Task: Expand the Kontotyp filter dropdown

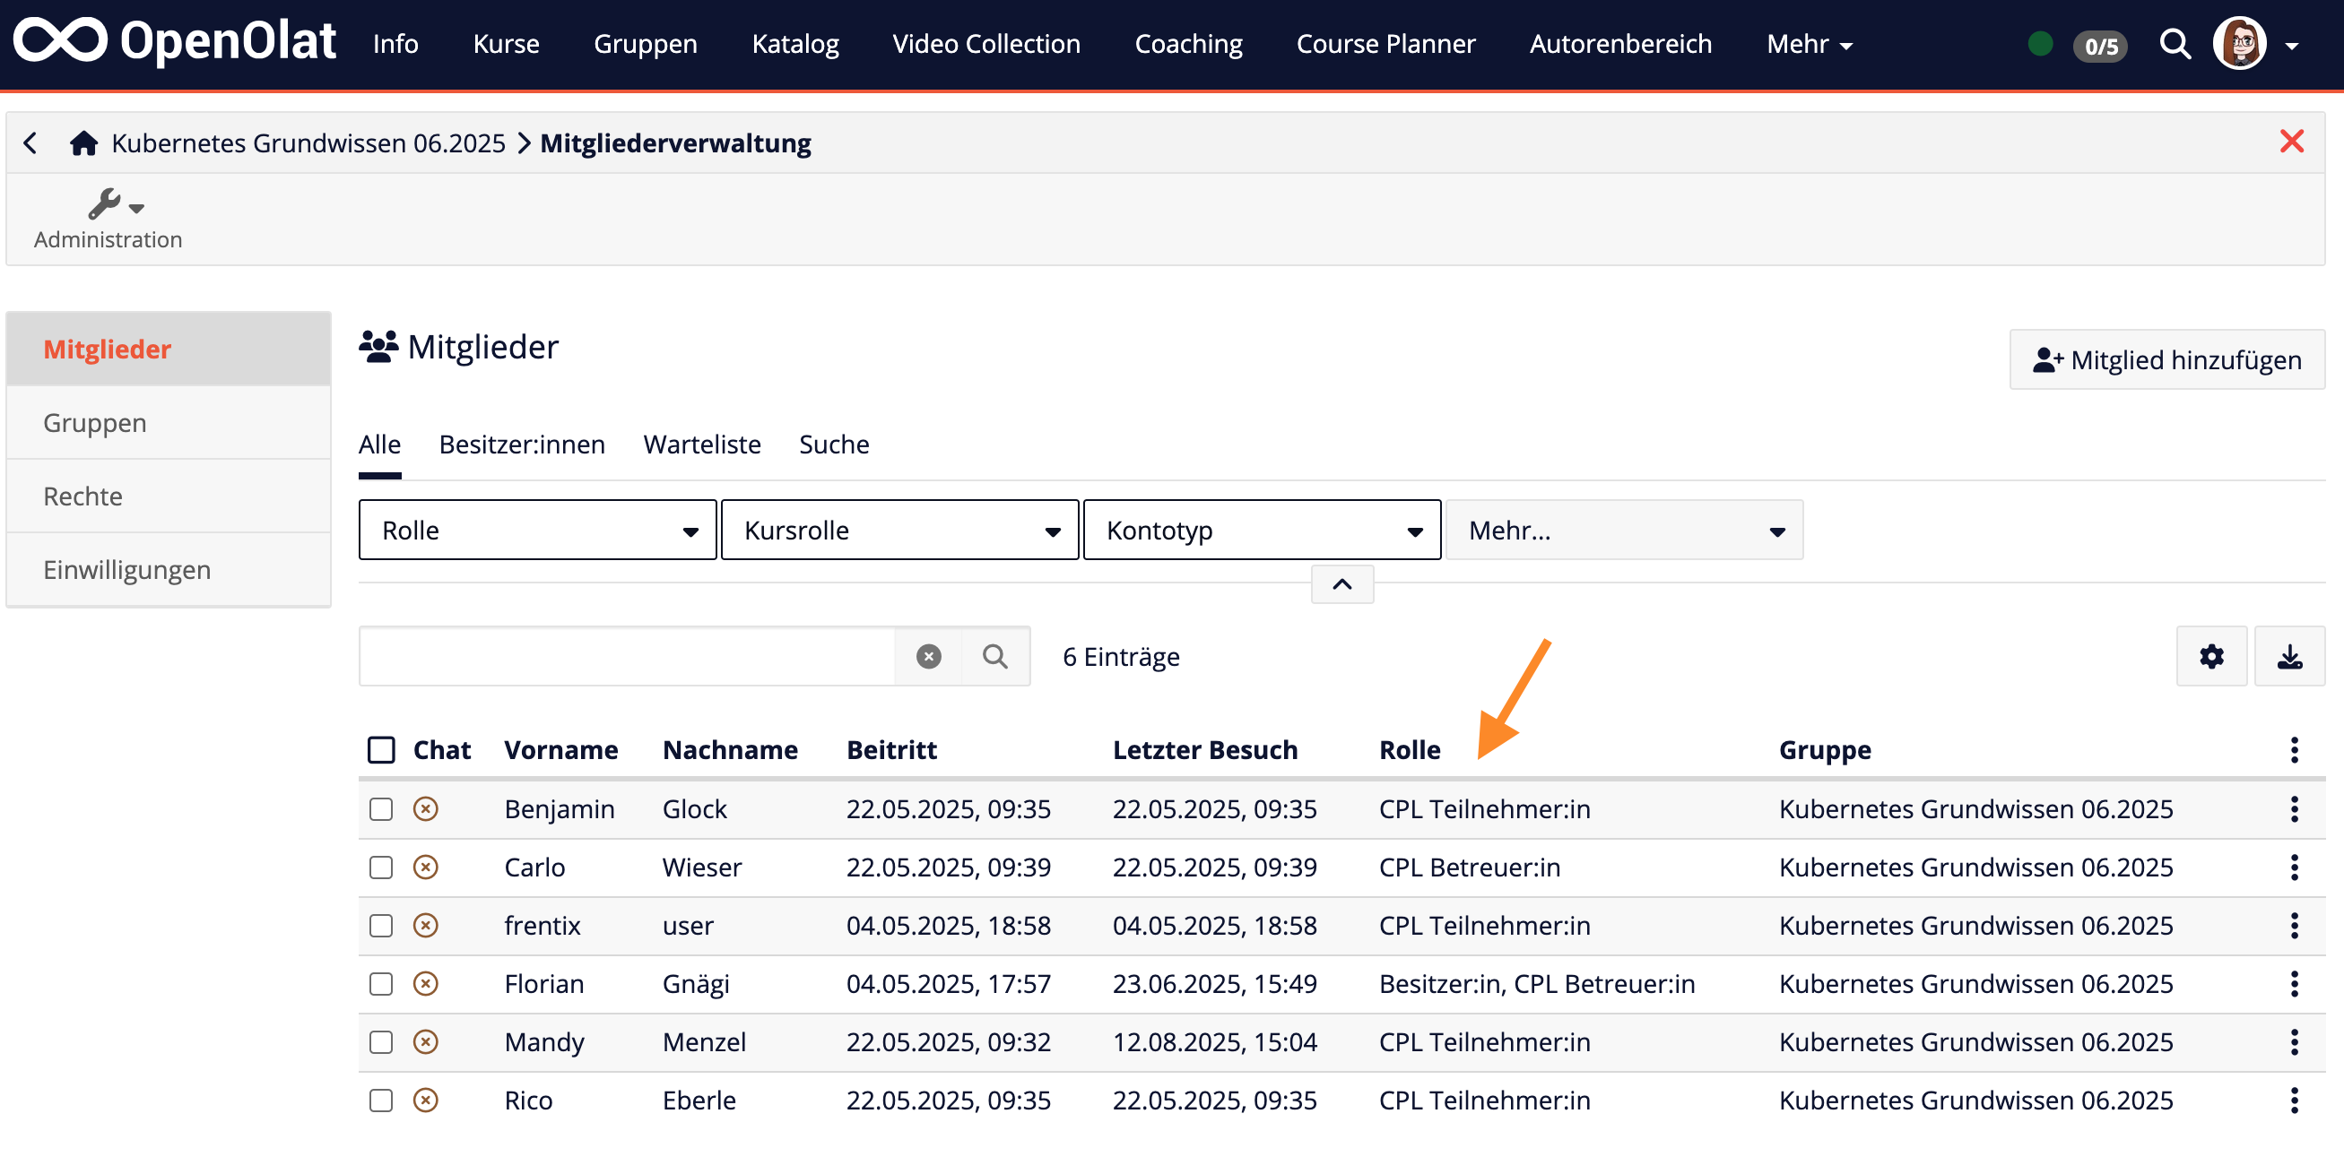Action: coord(1261,530)
